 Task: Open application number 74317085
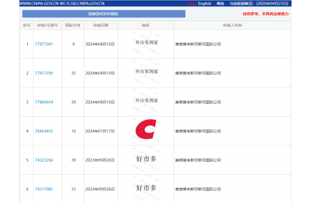[x=44, y=189]
